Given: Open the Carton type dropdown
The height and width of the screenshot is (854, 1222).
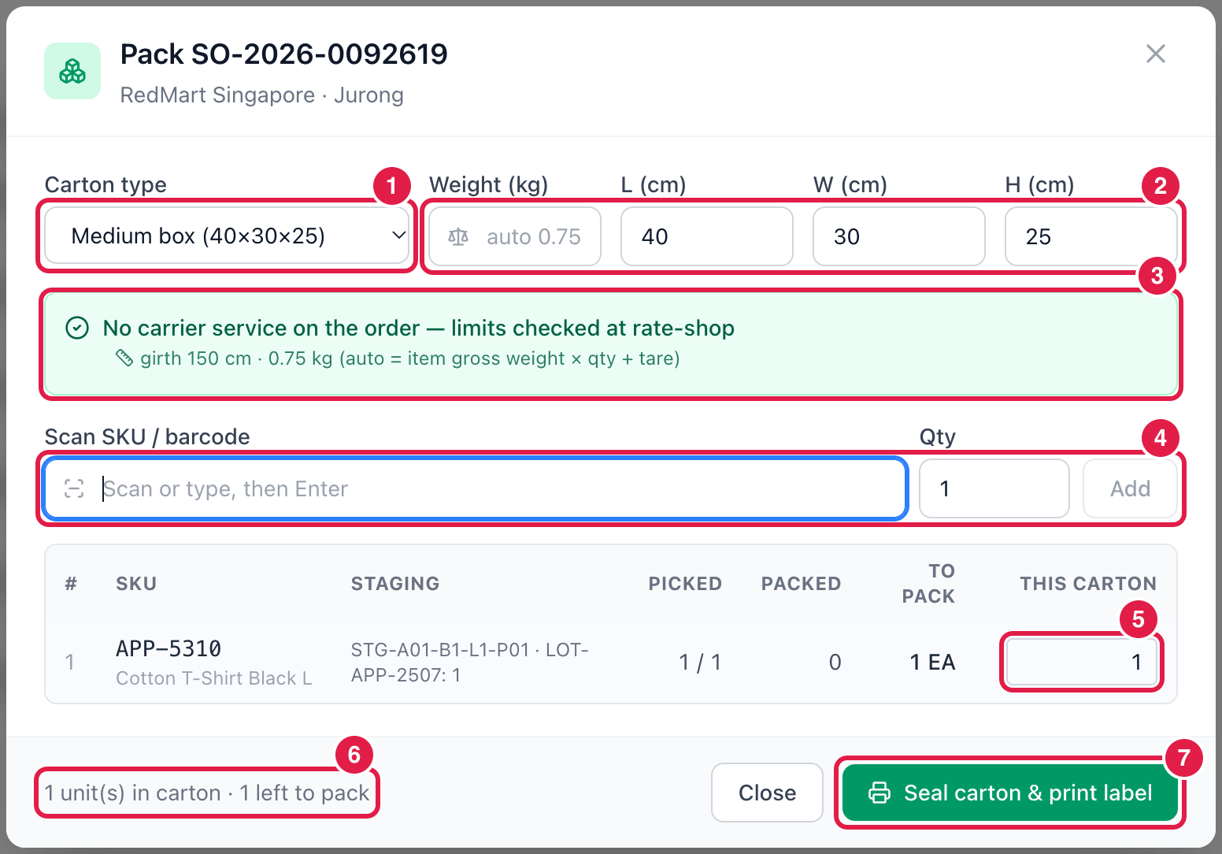Looking at the screenshot, I should pos(227,236).
